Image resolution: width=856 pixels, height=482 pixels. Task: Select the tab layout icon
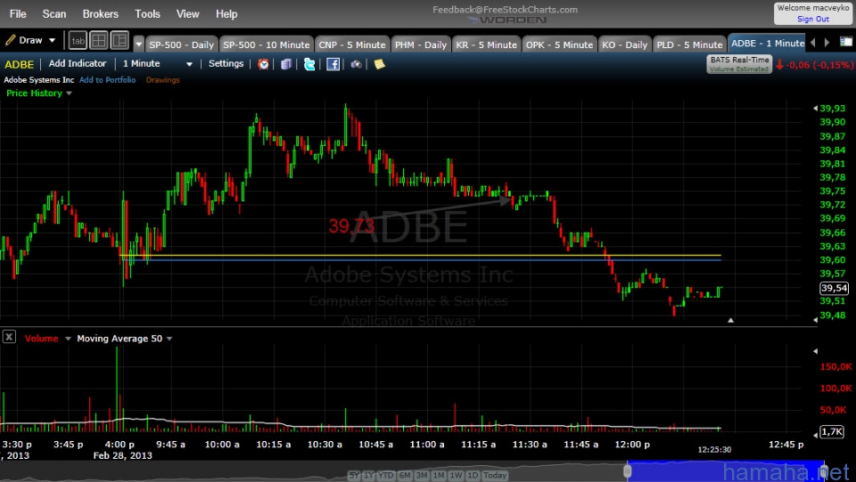78,40
